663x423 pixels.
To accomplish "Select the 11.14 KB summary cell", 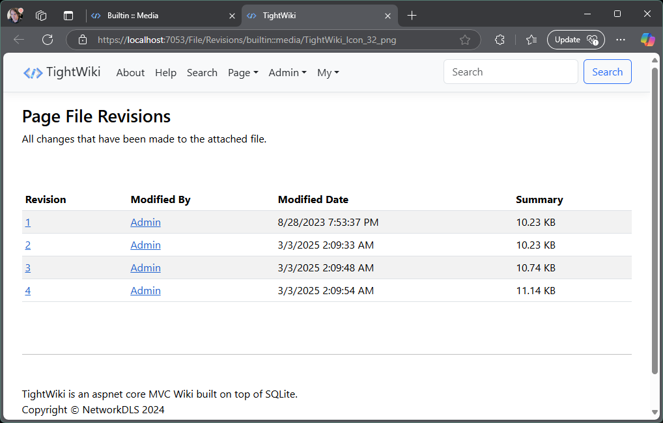I will coord(536,291).
